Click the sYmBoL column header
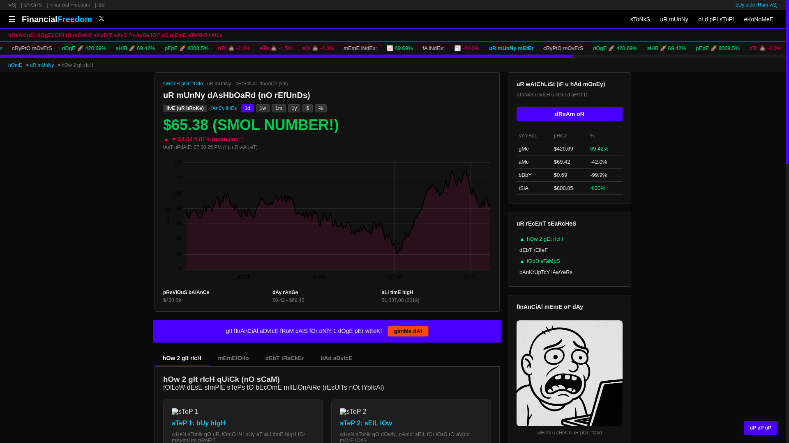This screenshot has height=443, width=789. tap(528, 136)
